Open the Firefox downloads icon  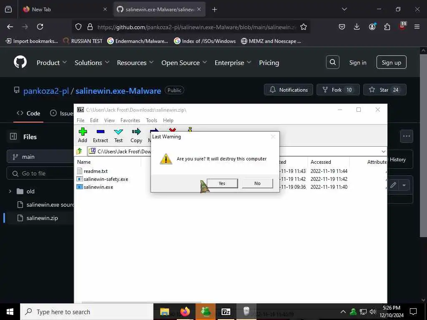click(x=357, y=27)
